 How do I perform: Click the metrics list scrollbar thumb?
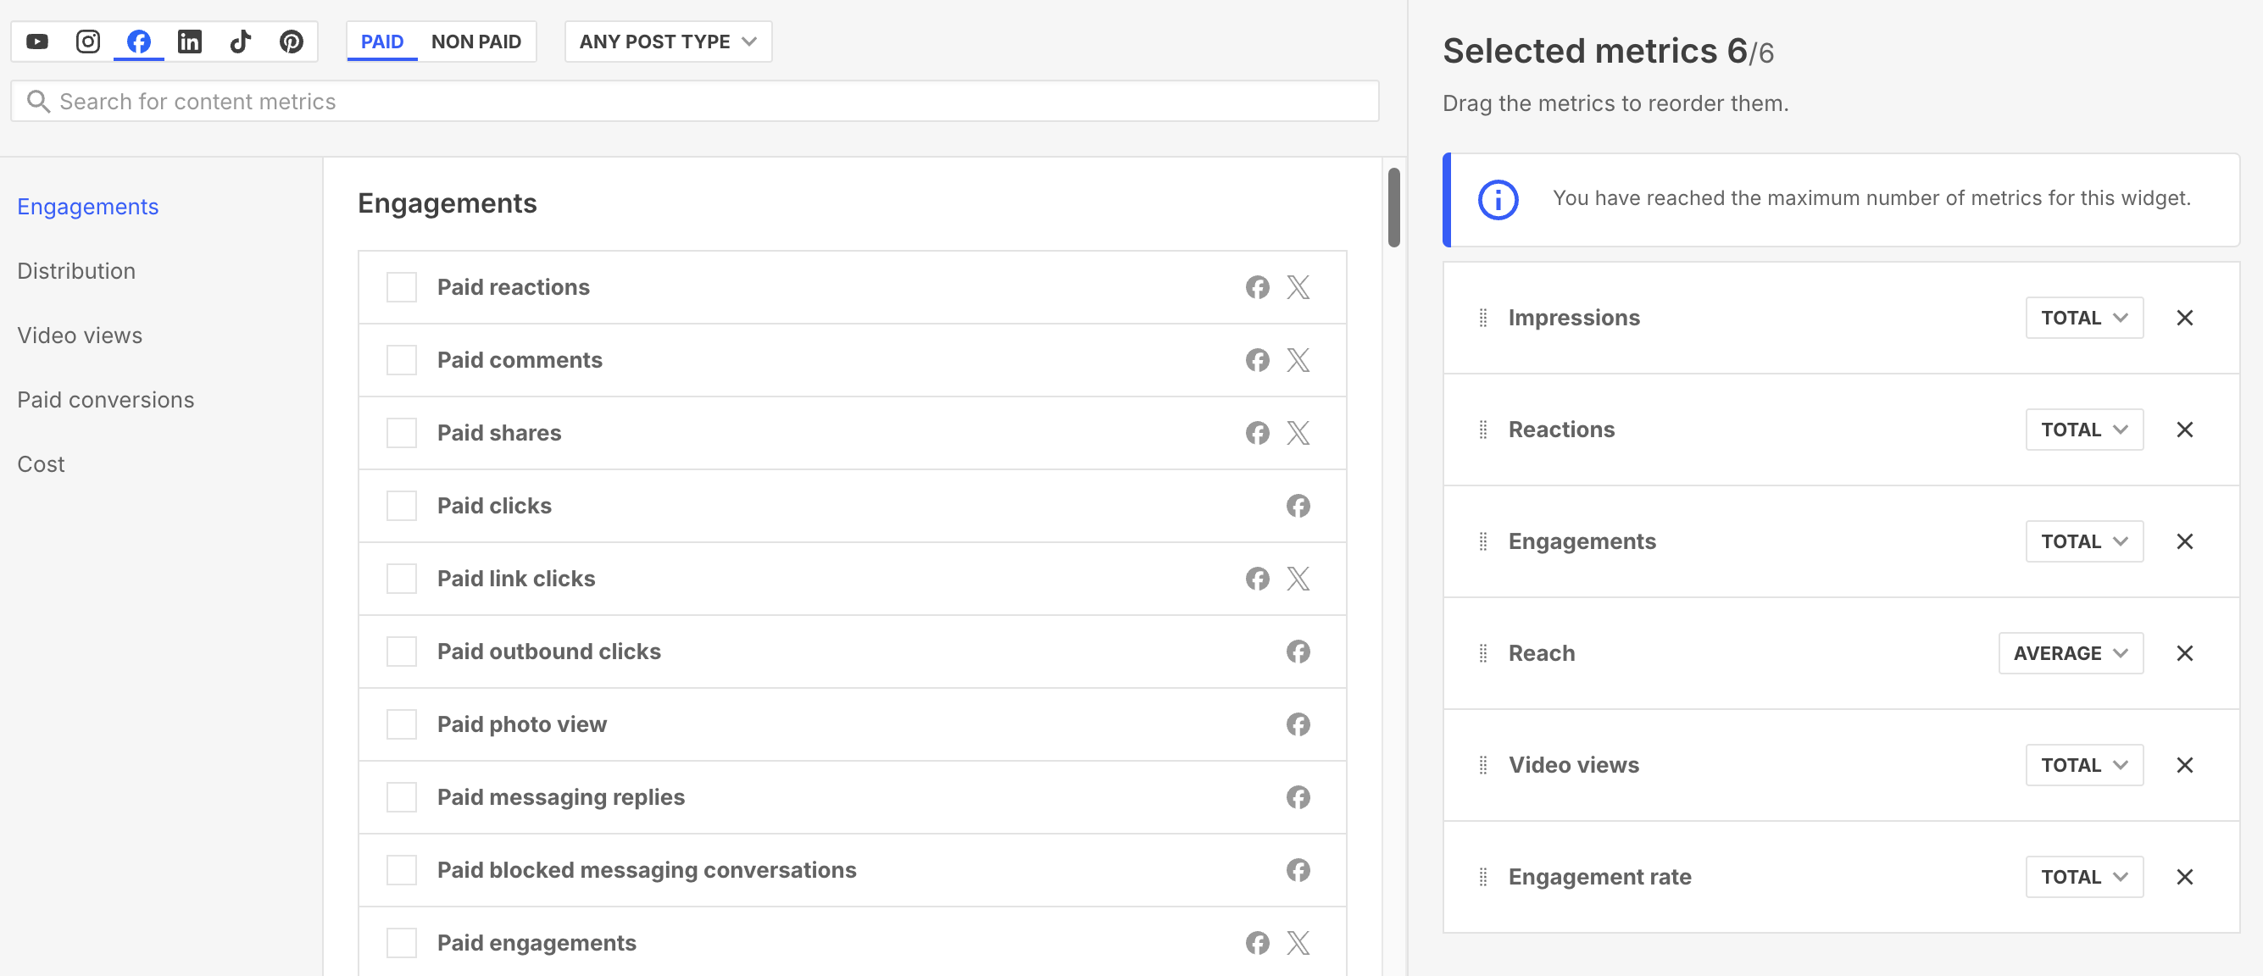(1393, 208)
